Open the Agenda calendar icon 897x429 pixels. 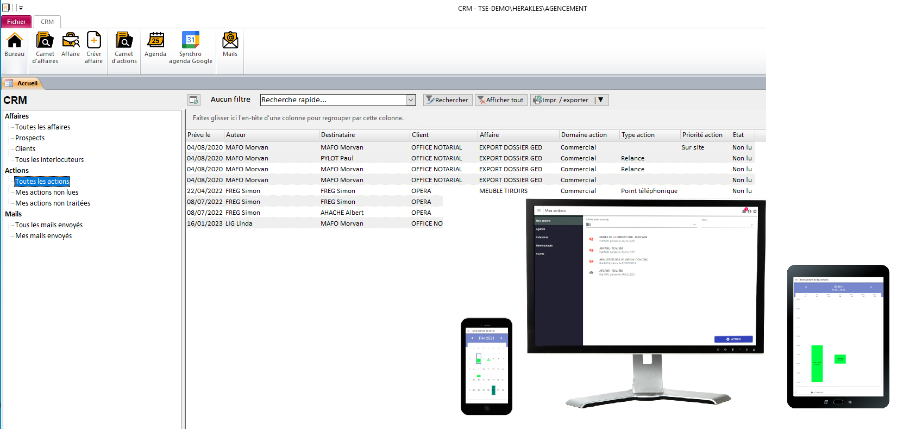coord(155,45)
